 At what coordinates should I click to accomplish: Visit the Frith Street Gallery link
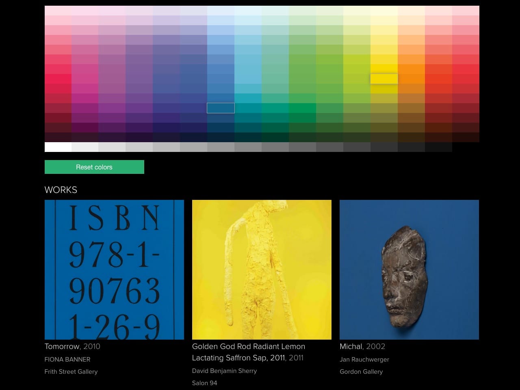tap(71, 372)
